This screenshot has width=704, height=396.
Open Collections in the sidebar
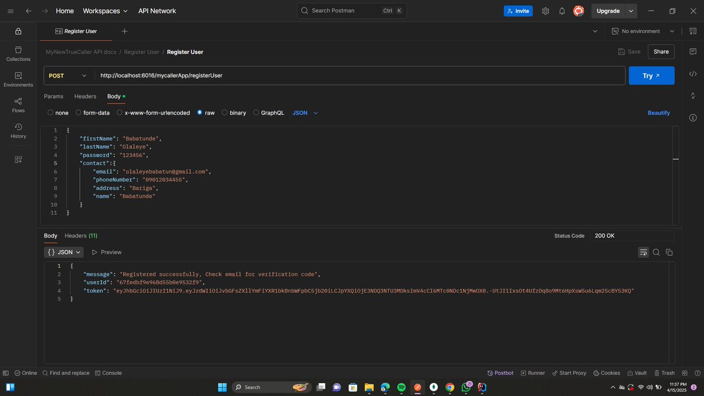click(18, 54)
